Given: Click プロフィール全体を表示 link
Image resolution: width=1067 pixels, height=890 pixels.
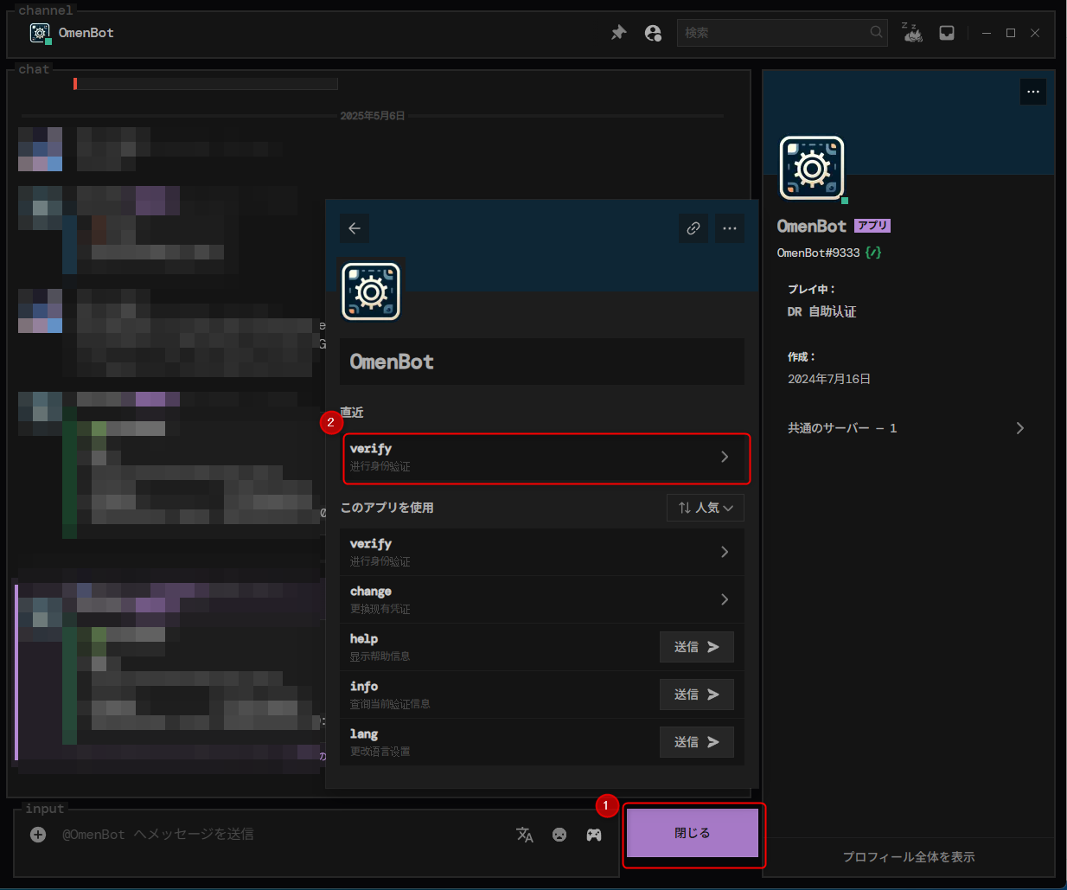Looking at the screenshot, I should 909,857.
